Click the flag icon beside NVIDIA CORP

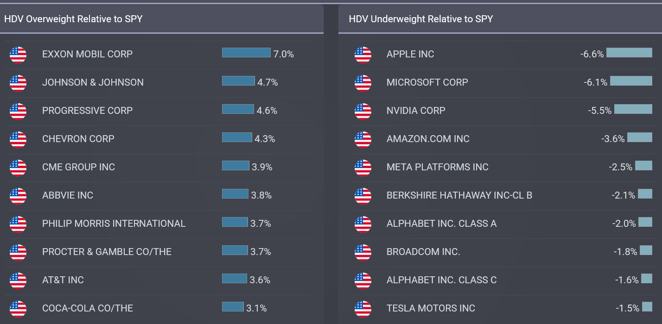[363, 111]
